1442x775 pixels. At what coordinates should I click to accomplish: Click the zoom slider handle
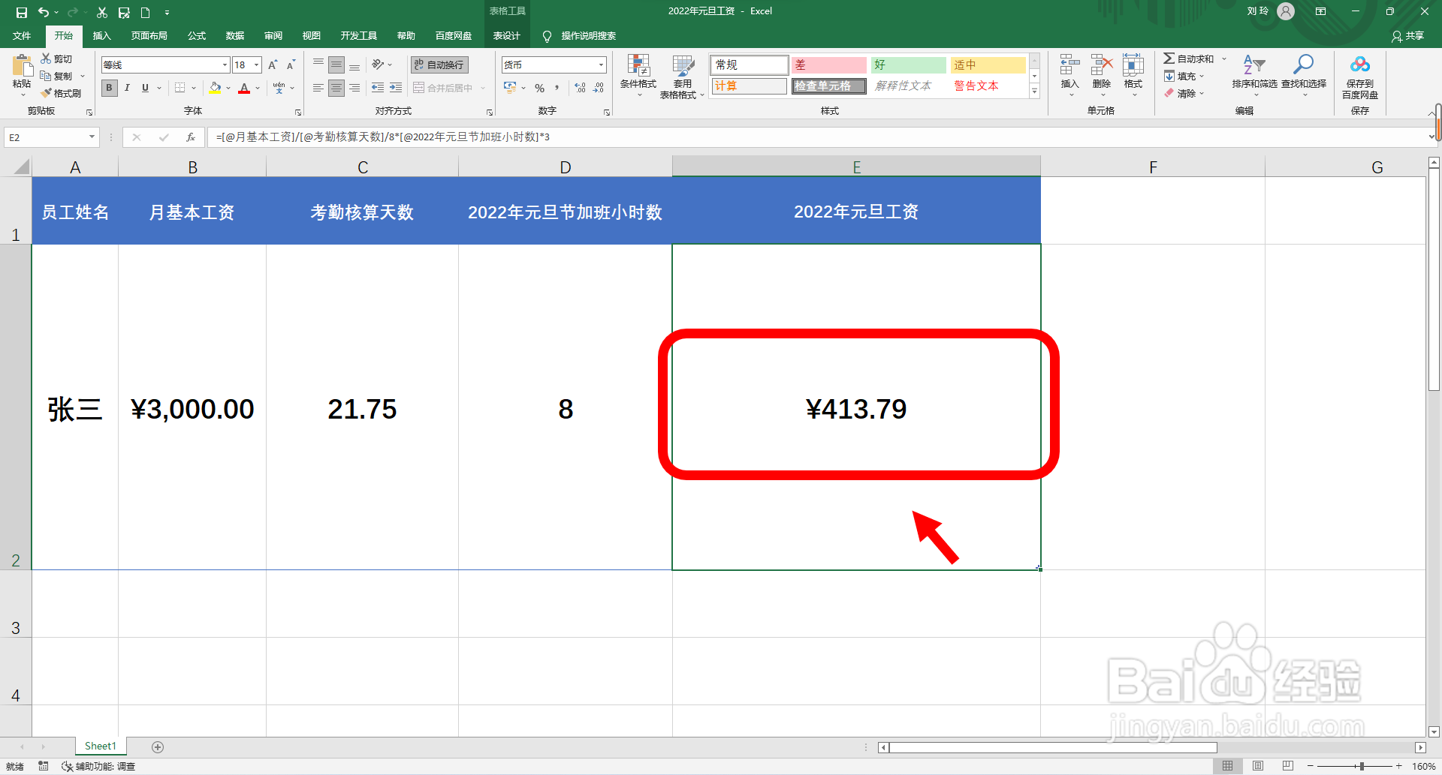tap(1362, 766)
